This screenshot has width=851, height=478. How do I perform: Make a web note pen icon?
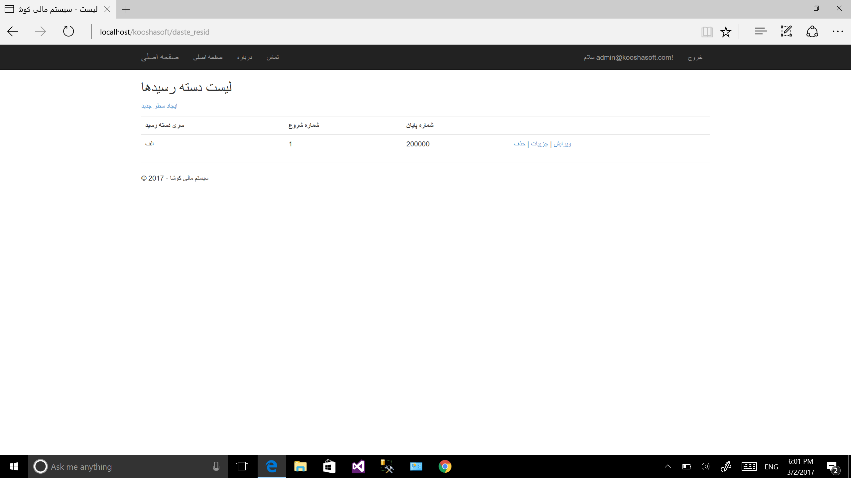tap(786, 32)
